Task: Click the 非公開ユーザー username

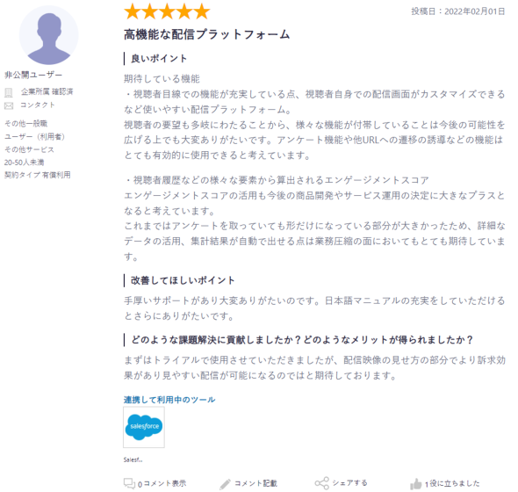Action: point(33,75)
